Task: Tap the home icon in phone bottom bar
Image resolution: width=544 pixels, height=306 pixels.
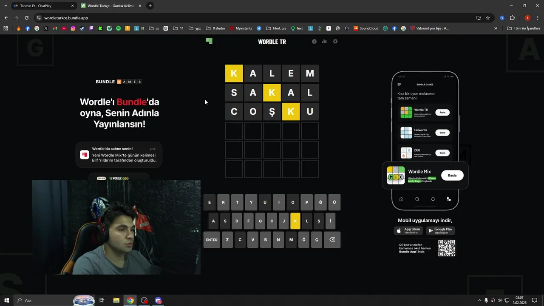Action: [x=401, y=199]
